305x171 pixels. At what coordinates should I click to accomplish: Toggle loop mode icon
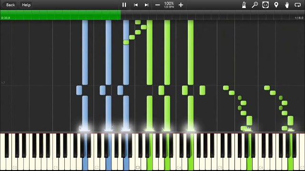pyautogui.click(x=297, y=5)
